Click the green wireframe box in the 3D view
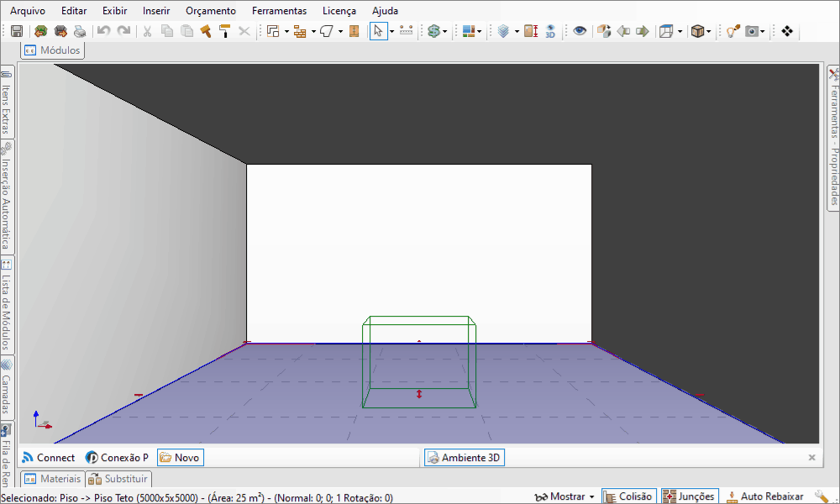Screen dimensions: 840x504 (419, 362)
